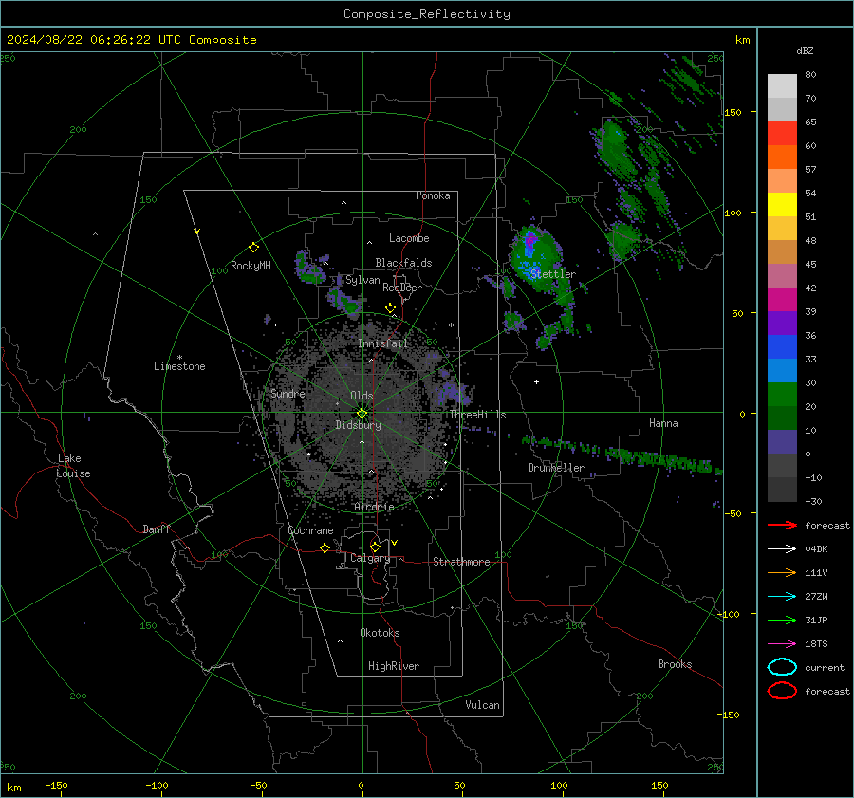Viewport: 854px width, 798px height.
Task: Click the 'Stettler' map label
Action: [553, 274]
